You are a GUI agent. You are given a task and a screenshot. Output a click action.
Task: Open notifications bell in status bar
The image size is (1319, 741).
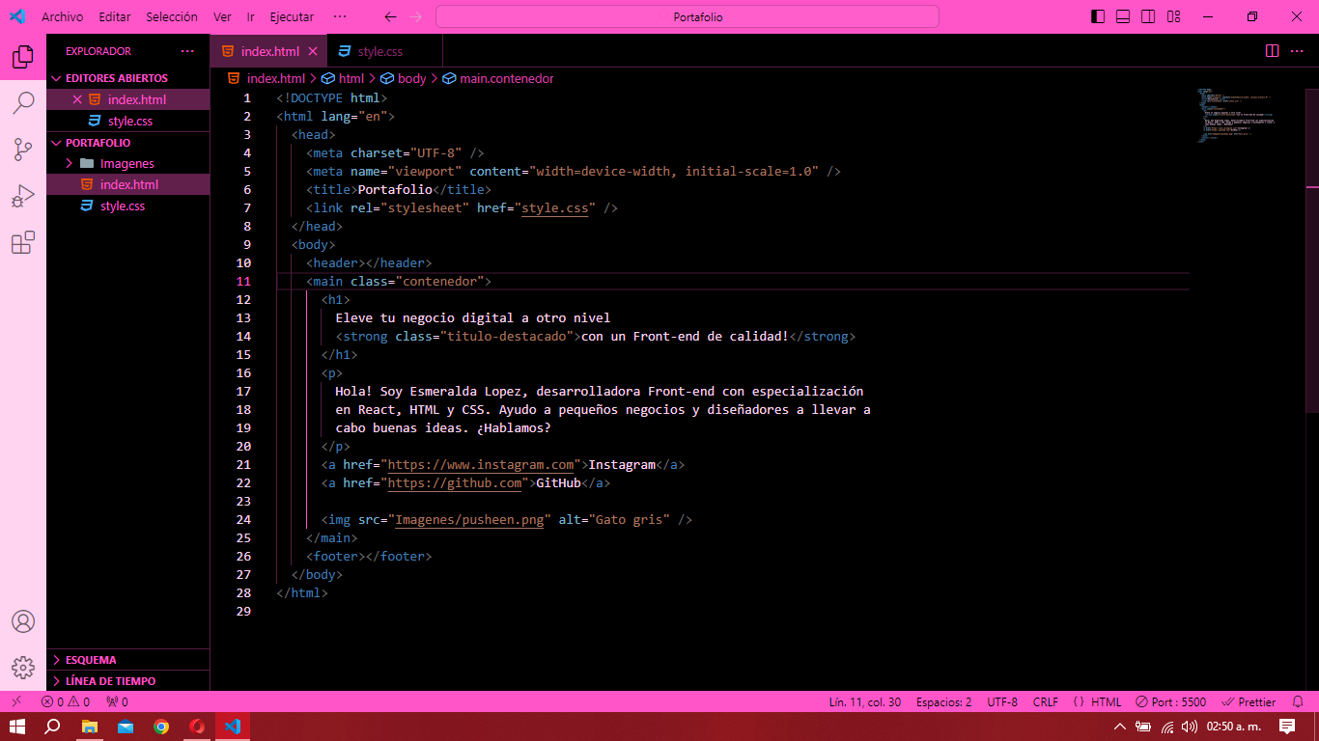(x=1298, y=702)
